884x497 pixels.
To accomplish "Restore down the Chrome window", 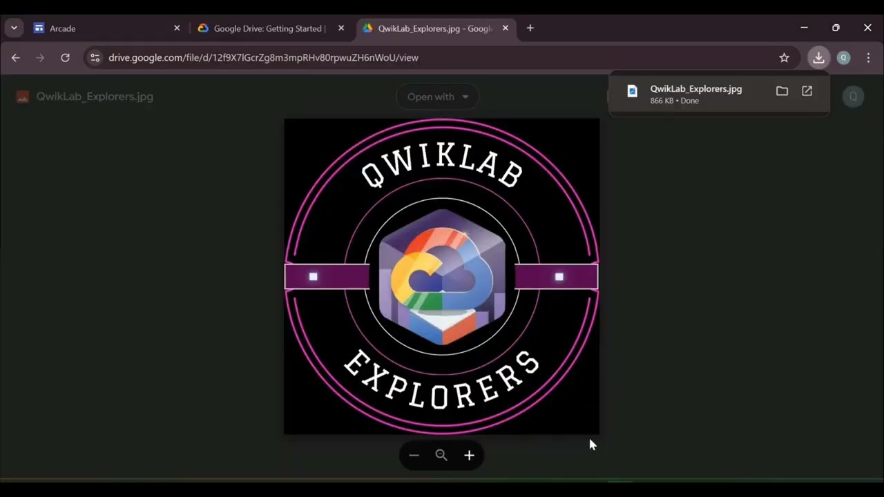I will (x=836, y=28).
